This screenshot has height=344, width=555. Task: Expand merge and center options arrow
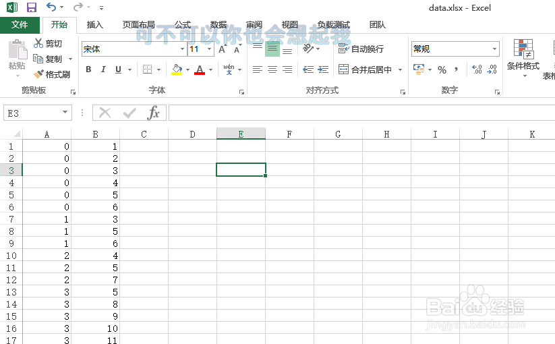click(401, 69)
